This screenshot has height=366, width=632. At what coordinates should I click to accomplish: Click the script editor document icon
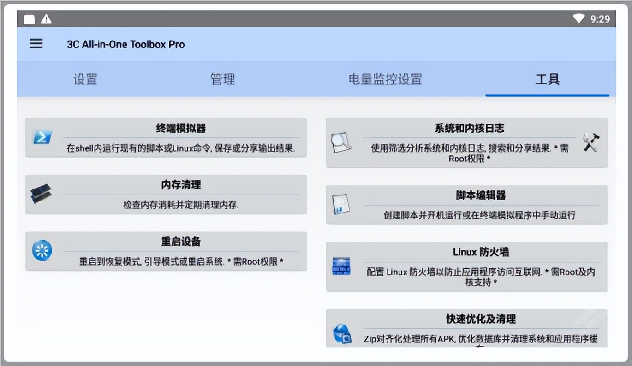(x=341, y=205)
